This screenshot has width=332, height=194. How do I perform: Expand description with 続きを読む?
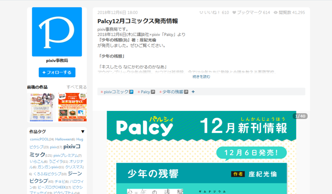tap(201, 77)
